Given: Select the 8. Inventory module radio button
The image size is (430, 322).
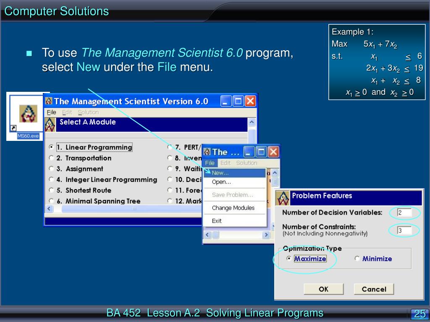Looking at the screenshot, I should point(170,158).
